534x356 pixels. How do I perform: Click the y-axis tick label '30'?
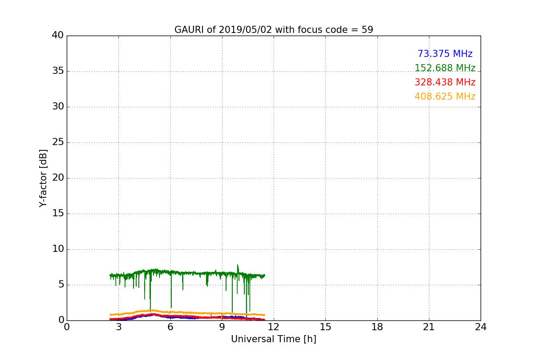coord(58,107)
